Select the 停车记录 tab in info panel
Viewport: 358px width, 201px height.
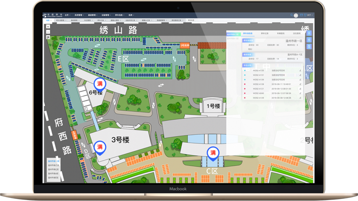coord(265,33)
